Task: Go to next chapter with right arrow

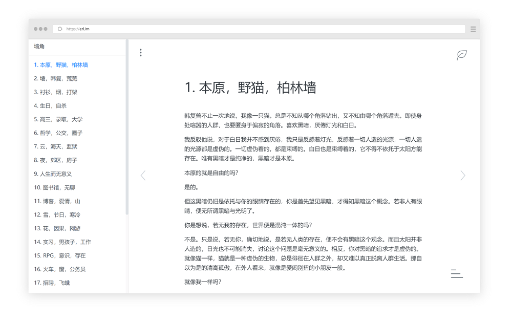Action: [x=463, y=176]
